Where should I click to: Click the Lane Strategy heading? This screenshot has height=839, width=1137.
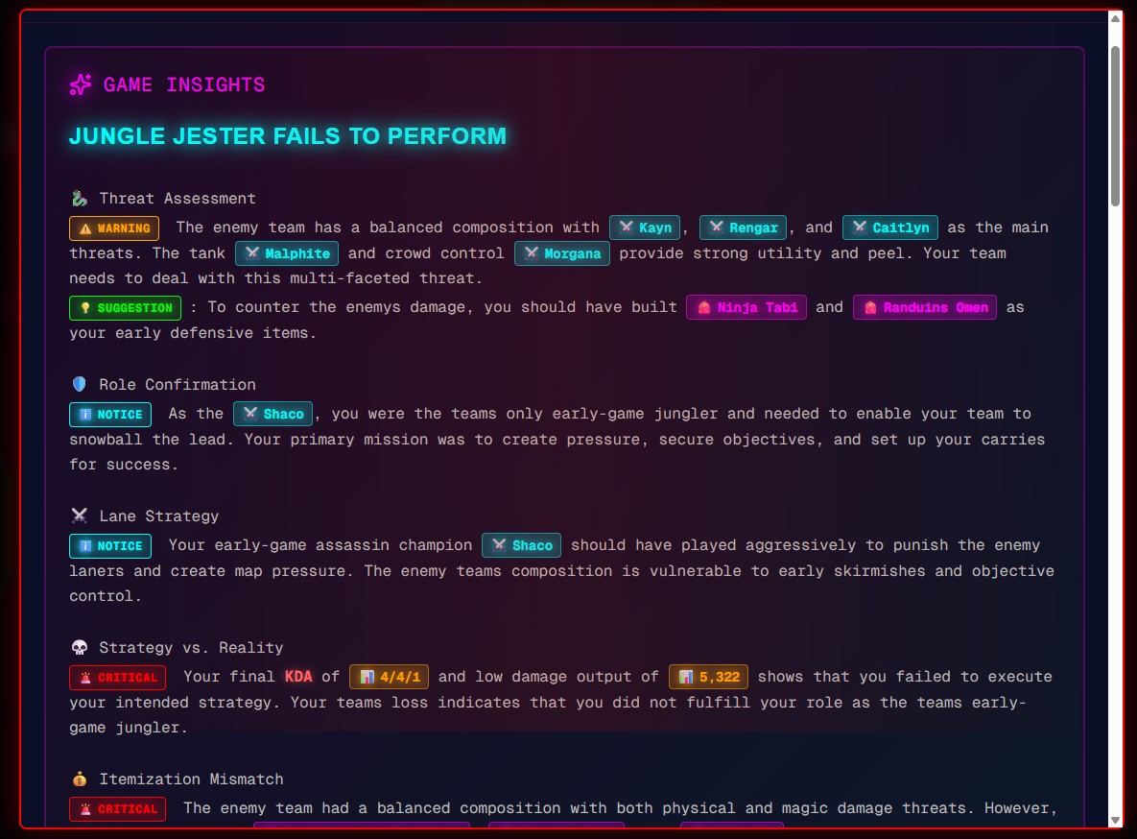click(159, 516)
